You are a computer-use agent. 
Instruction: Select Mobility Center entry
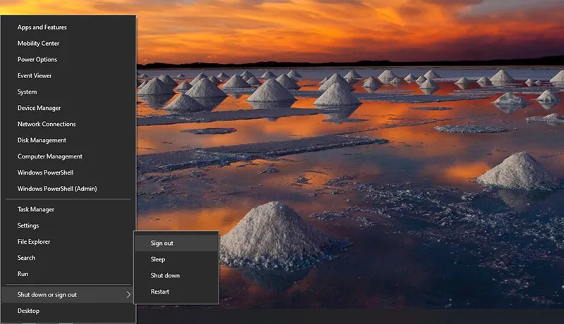click(x=38, y=44)
